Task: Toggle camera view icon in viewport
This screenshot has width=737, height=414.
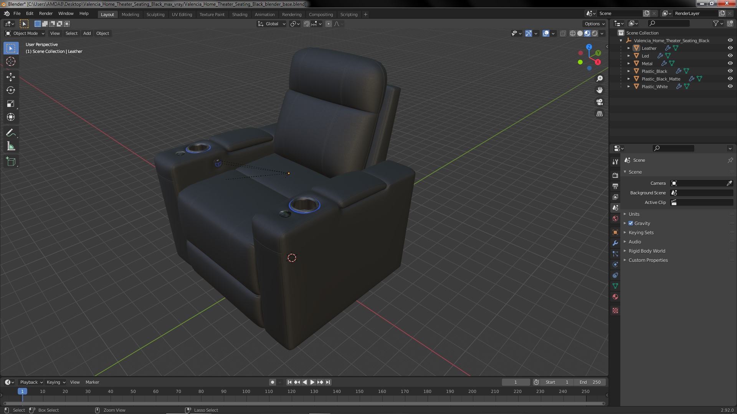Action: 600,102
